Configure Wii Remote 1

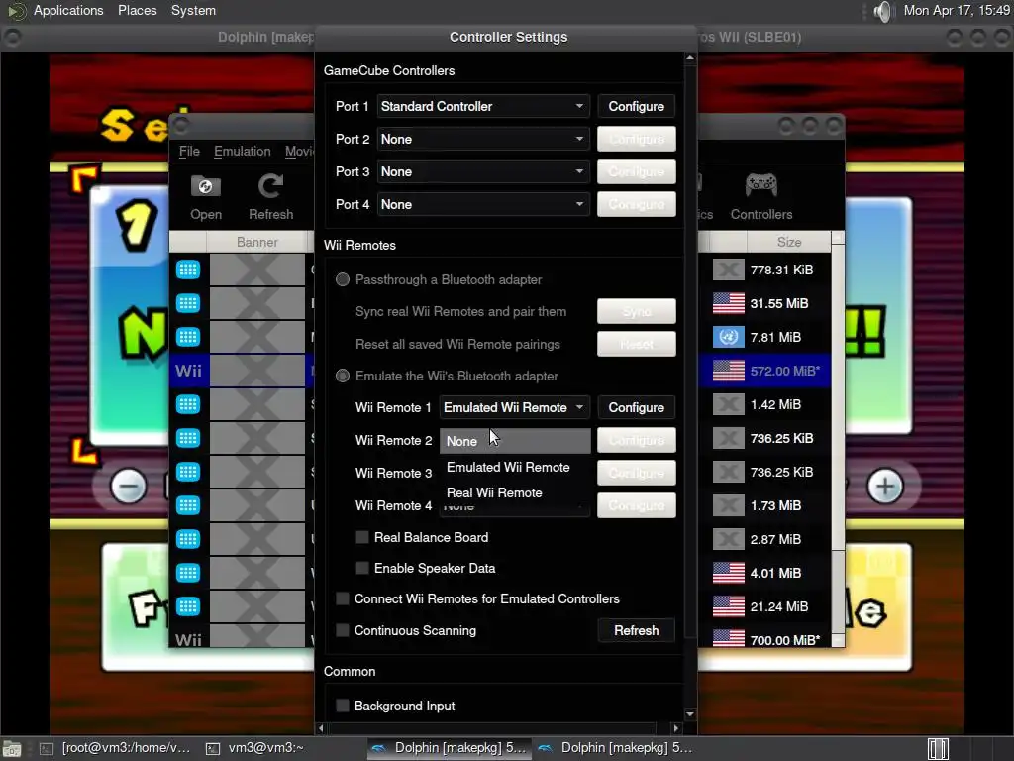click(637, 407)
